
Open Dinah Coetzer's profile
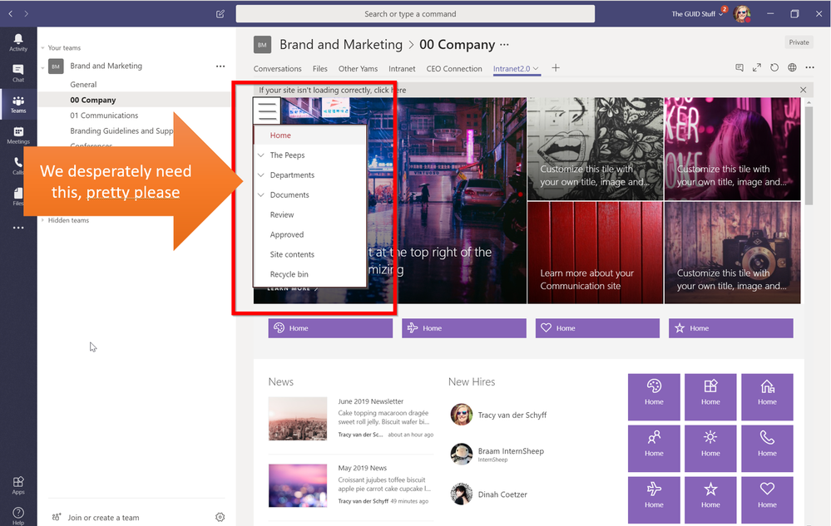point(502,494)
